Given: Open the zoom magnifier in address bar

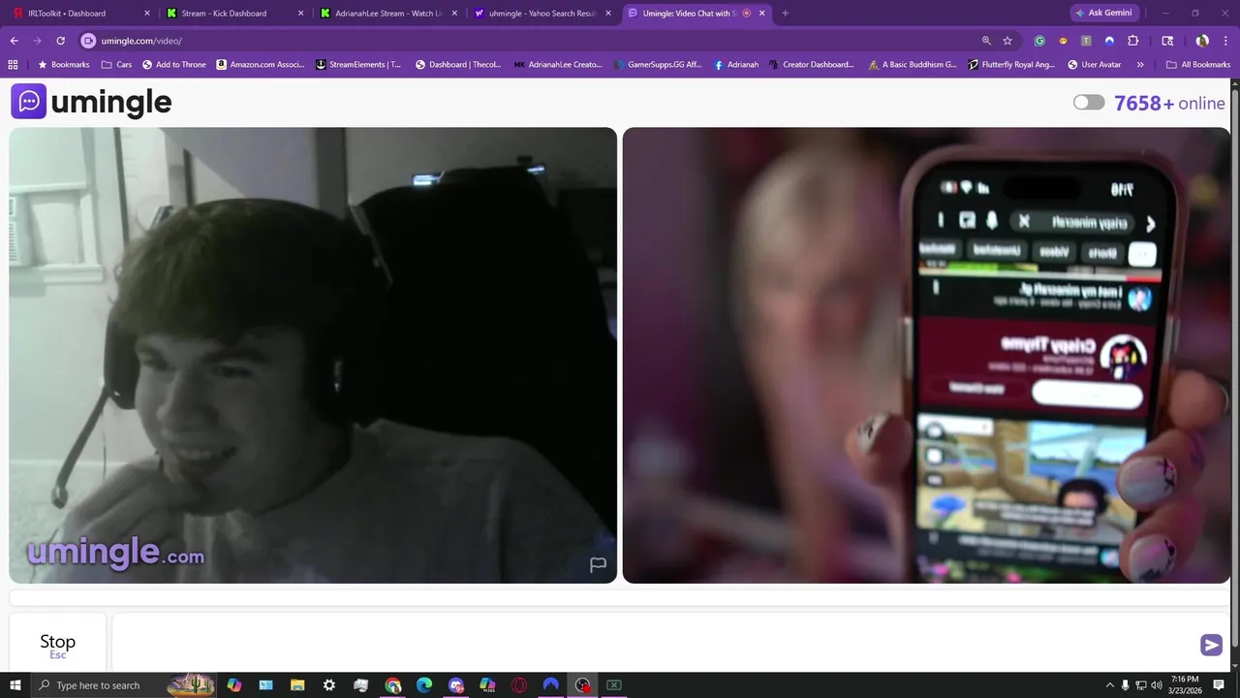Looking at the screenshot, I should 986,41.
